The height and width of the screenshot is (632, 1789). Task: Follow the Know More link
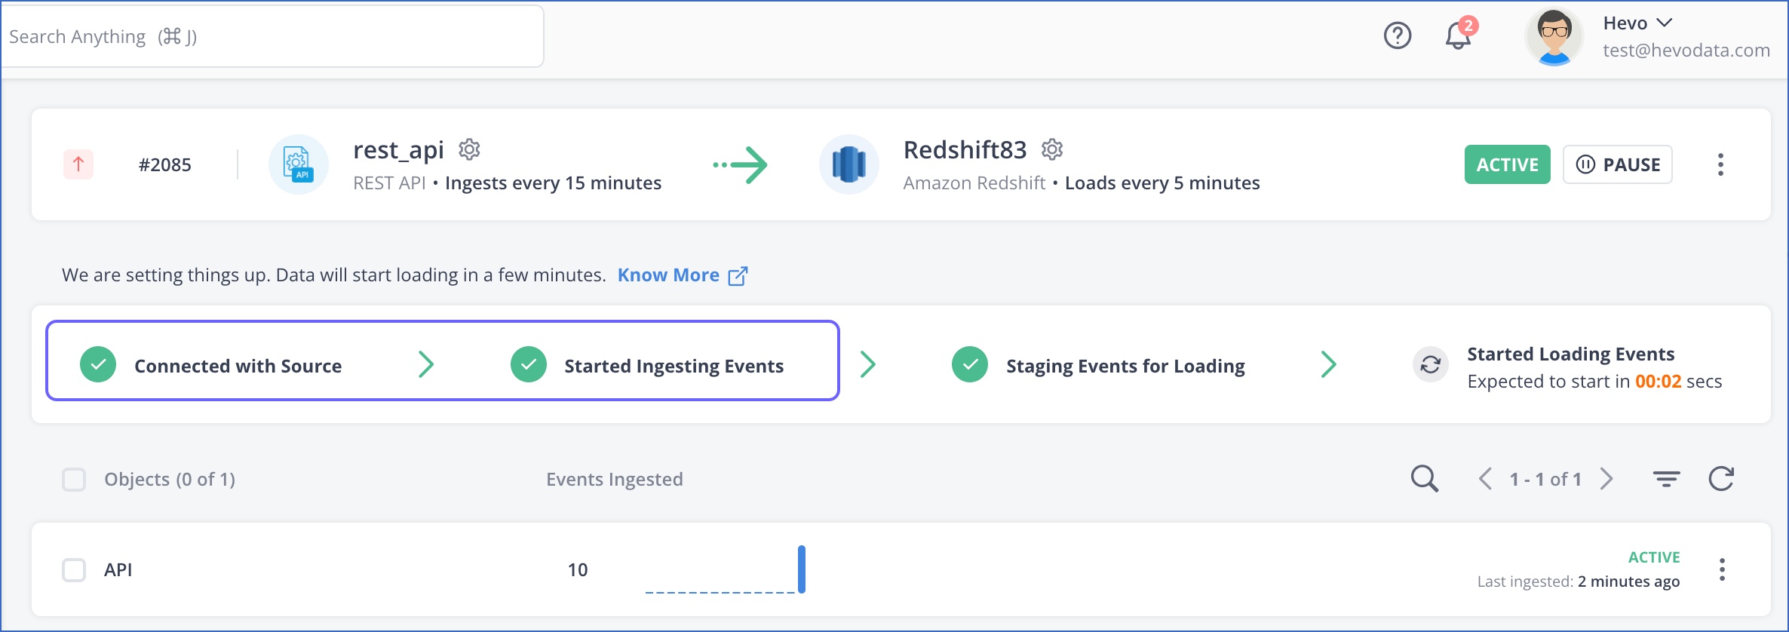pos(682,275)
